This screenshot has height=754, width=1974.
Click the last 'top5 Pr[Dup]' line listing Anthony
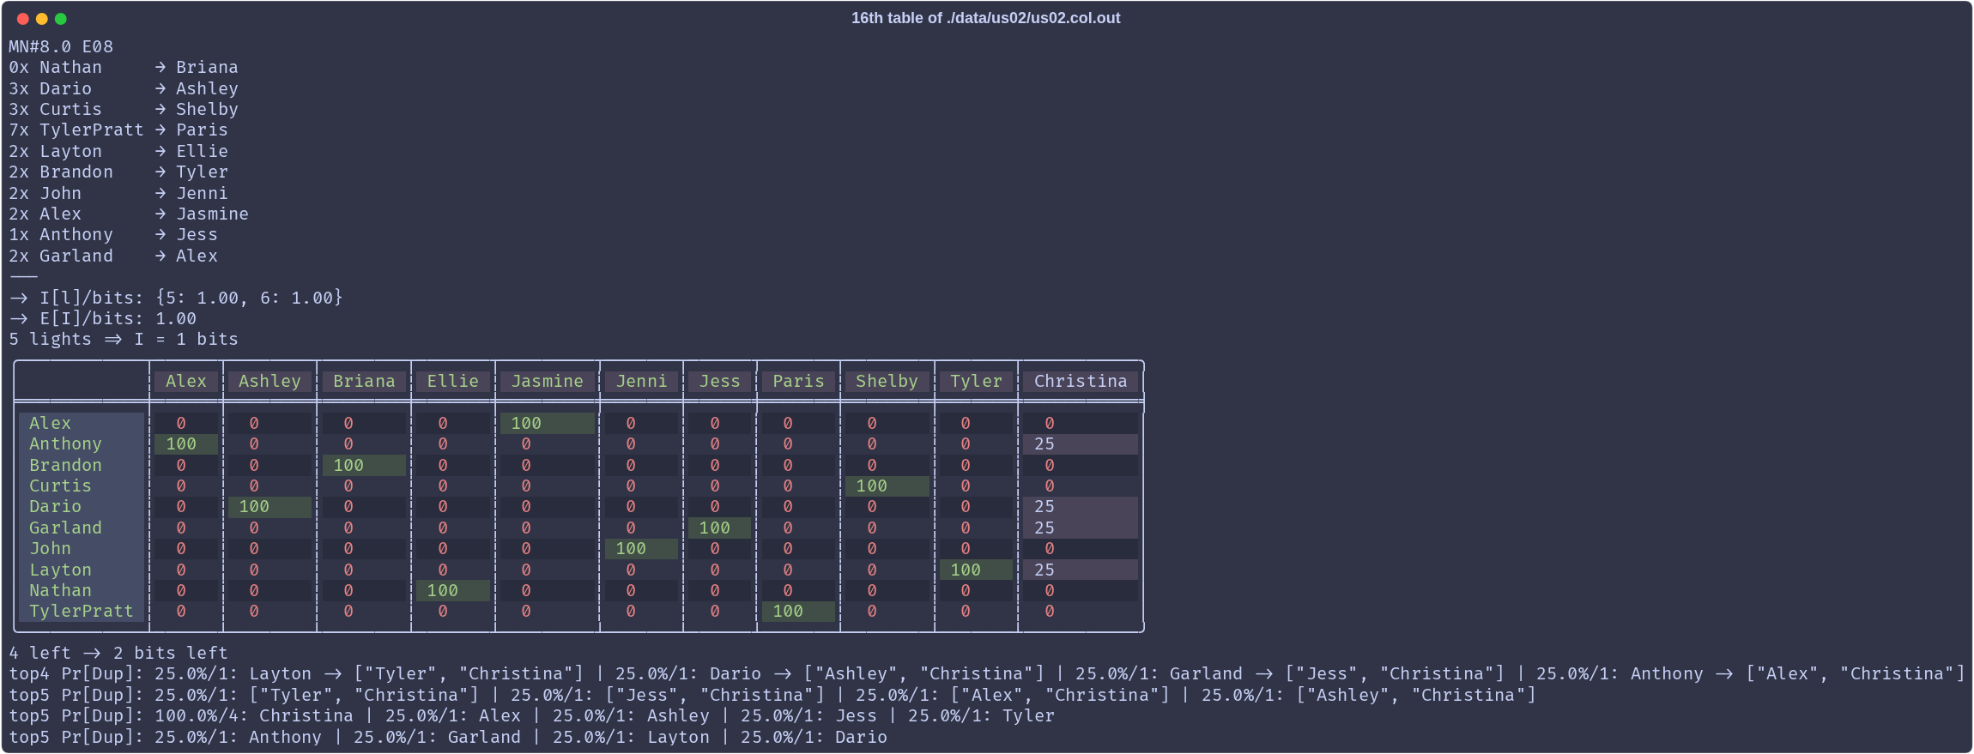tap(448, 737)
